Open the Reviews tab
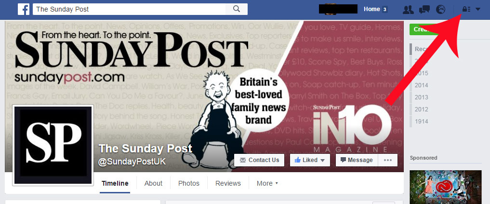This screenshot has height=204, width=490. (228, 183)
